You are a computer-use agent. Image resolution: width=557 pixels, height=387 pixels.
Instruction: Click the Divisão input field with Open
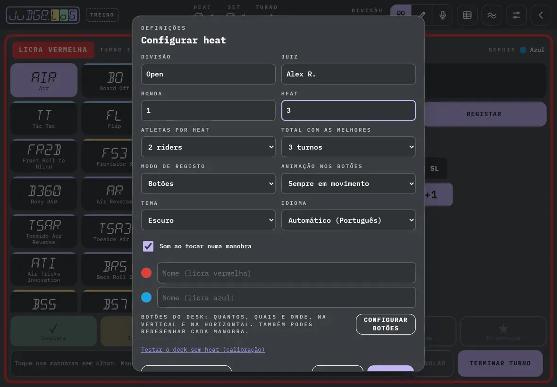click(208, 74)
